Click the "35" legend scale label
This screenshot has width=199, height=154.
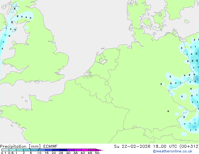[75, 153]
